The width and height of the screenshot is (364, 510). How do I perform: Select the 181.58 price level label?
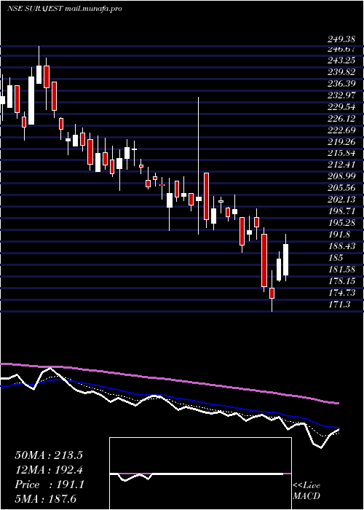[341, 270]
